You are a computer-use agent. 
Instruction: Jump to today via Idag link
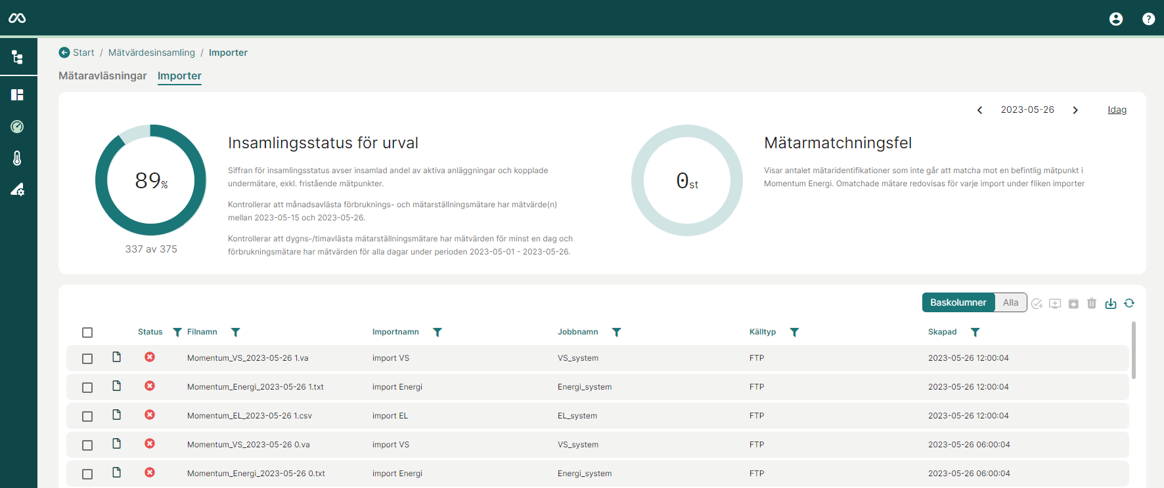tap(1117, 110)
